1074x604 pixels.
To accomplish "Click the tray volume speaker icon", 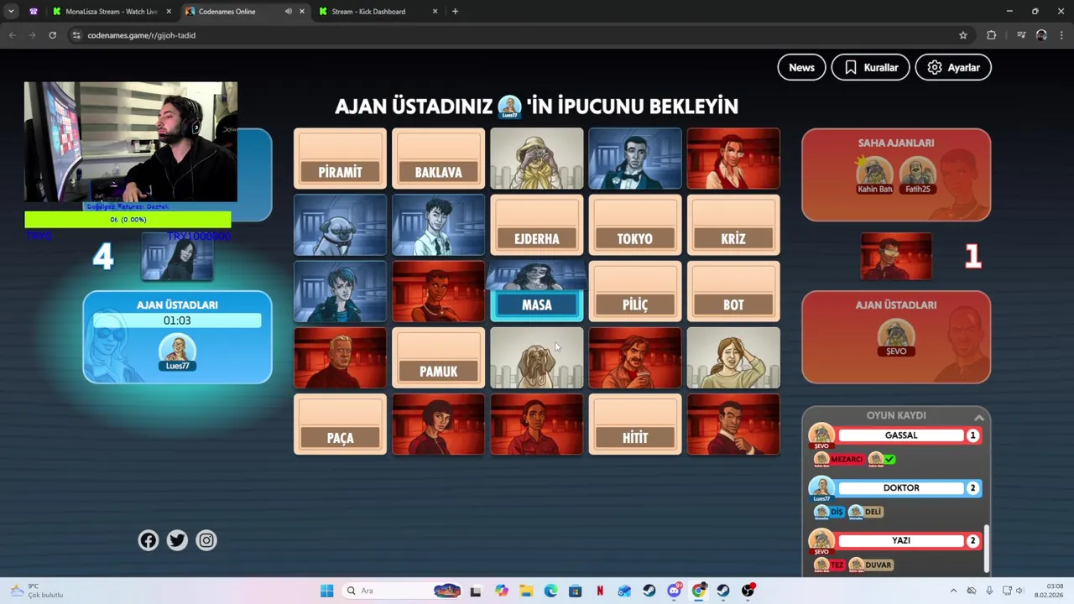I will pos(1020,591).
